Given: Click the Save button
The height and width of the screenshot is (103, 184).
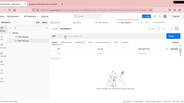Looking at the screenshot, I should (x=152, y=29).
